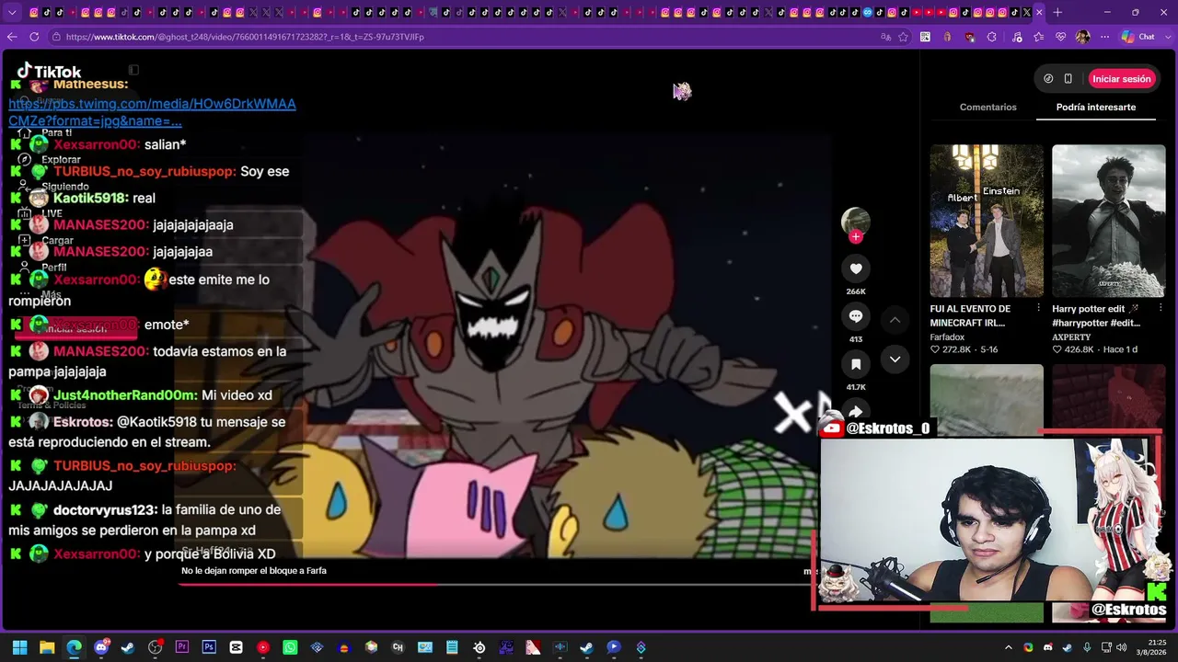Click the username Just4notherRand00m in chat

coord(125,395)
